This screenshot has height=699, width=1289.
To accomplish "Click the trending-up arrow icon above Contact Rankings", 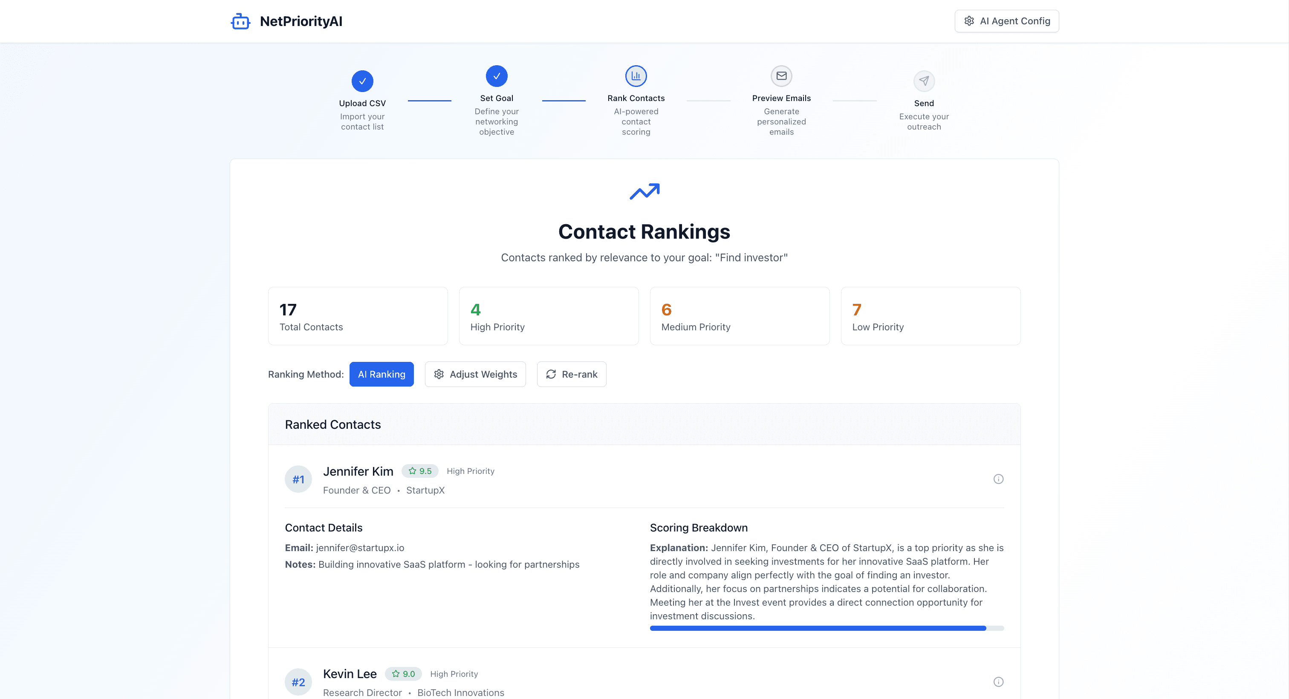I will pyautogui.click(x=644, y=191).
